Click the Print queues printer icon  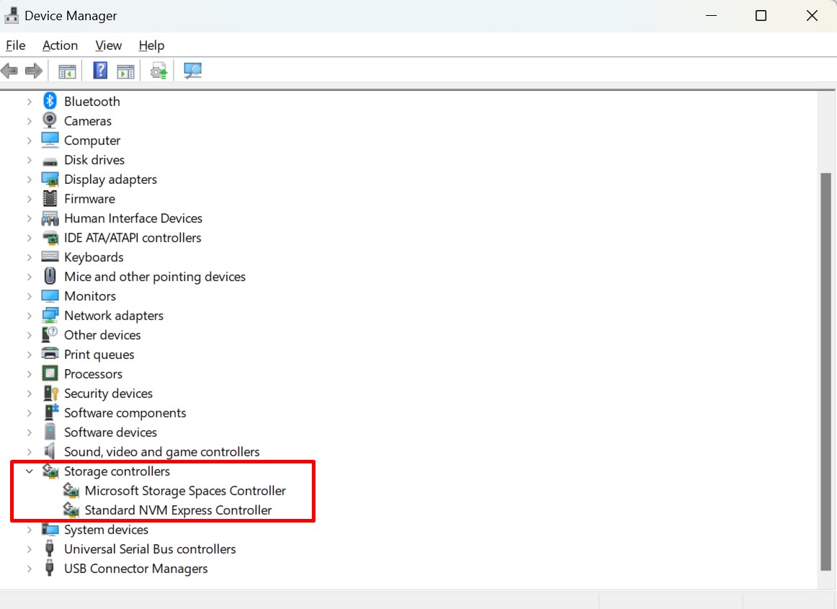tap(50, 354)
